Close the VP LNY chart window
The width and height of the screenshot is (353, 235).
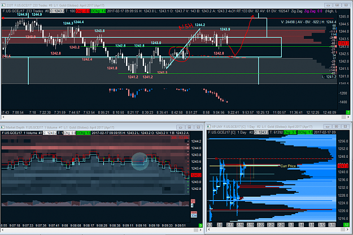pos(345,126)
